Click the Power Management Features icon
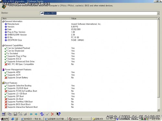The image size is (162, 121). pyautogui.click(x=3, y=70)
